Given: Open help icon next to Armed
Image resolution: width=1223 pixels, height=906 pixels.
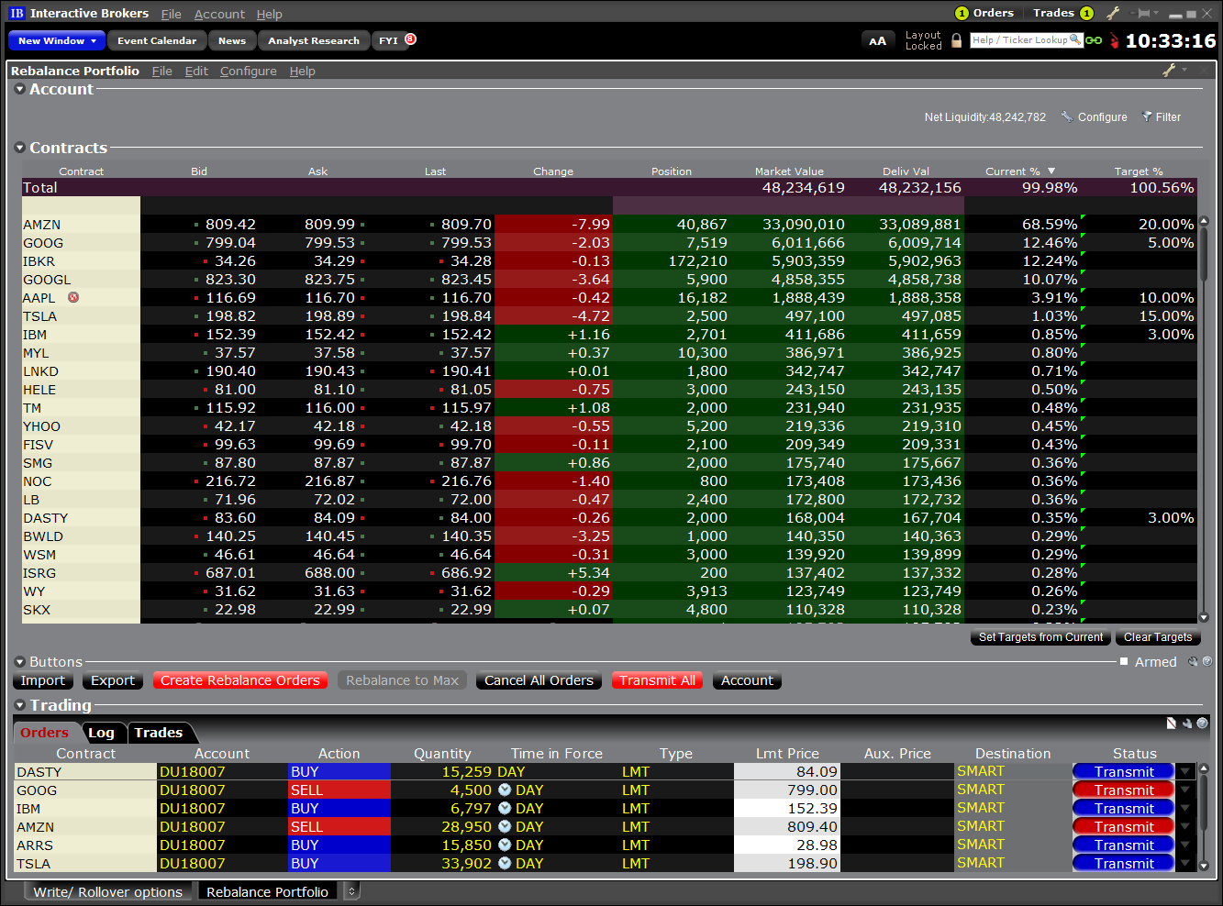Looking at the screenshot, I should coord(1206,661).
